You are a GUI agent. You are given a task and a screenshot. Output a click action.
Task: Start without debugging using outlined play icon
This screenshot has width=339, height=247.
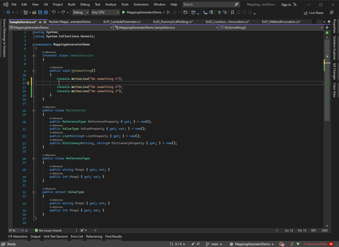point(168,12)
